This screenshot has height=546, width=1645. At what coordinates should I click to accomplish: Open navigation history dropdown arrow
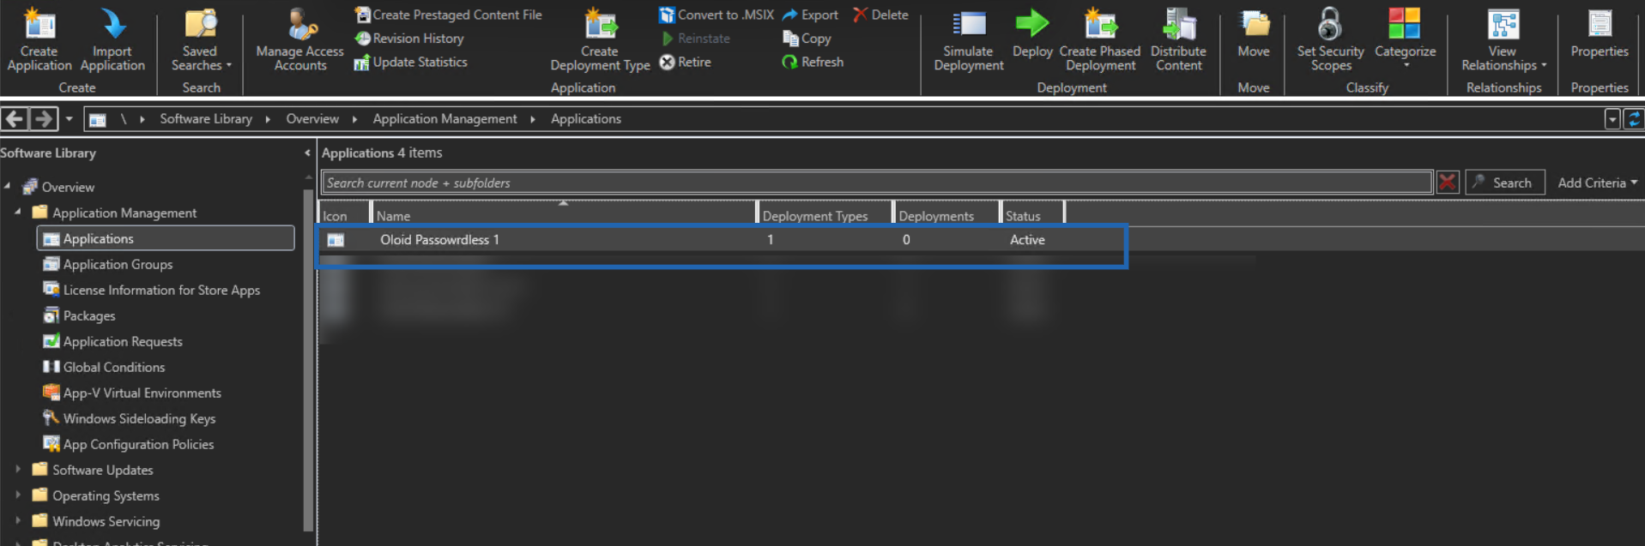click(x=70, y=119)
